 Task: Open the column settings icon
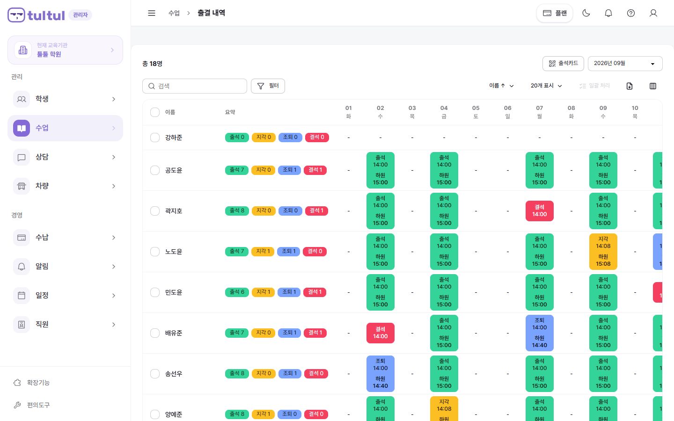click(653, 86)
